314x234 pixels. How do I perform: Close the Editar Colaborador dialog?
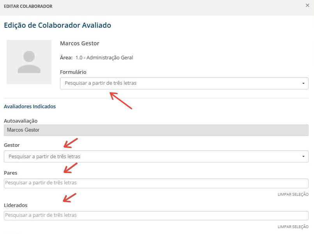coord(307,5)
